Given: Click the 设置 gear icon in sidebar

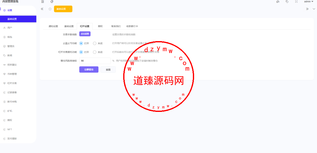Looking at the screenshot, I should 4,10.
